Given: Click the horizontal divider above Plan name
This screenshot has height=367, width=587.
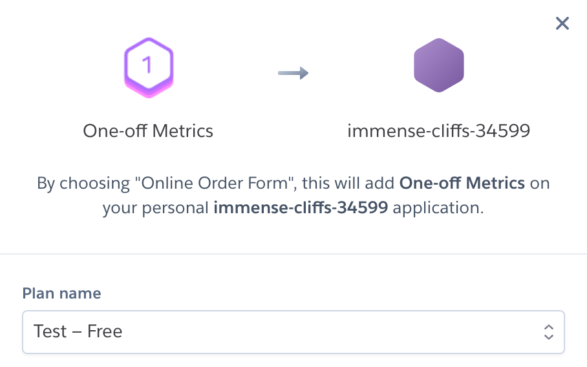Looking at the screenshot, I should pyautogui.click(x=293, y=254).
